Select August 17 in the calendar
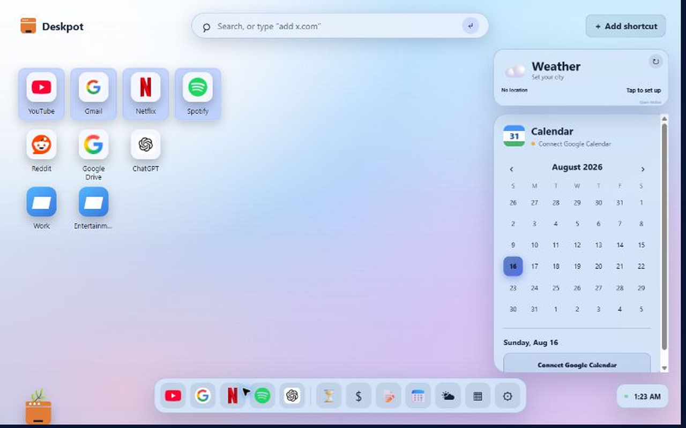 pyautogui.click(x=534, y=266)
